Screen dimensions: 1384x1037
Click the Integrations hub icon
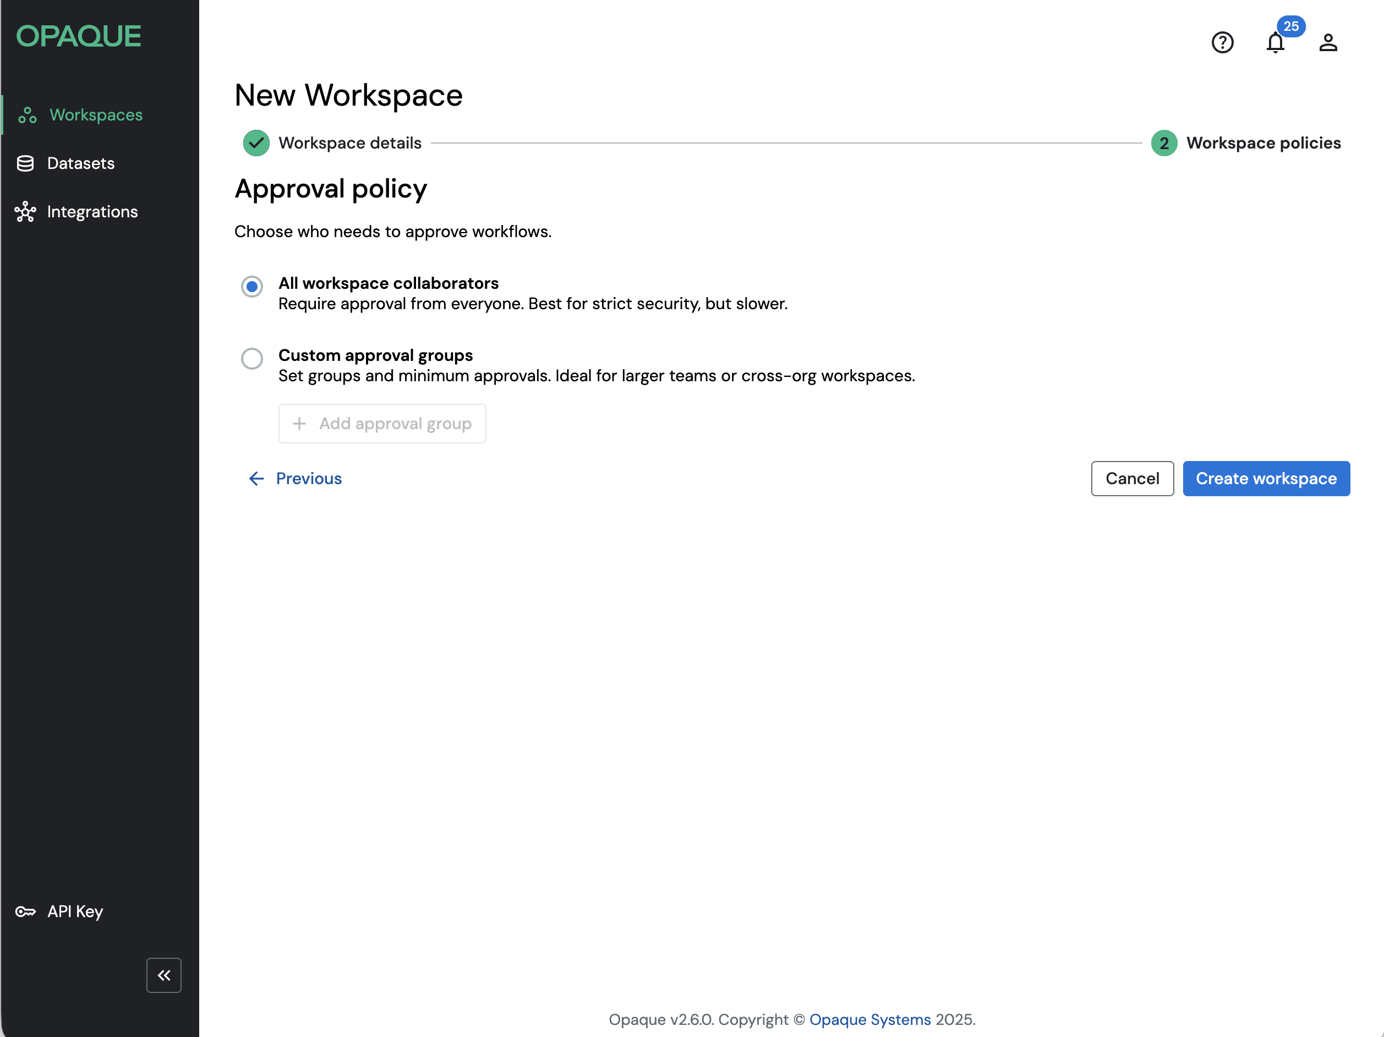click(x=25, y=211)
